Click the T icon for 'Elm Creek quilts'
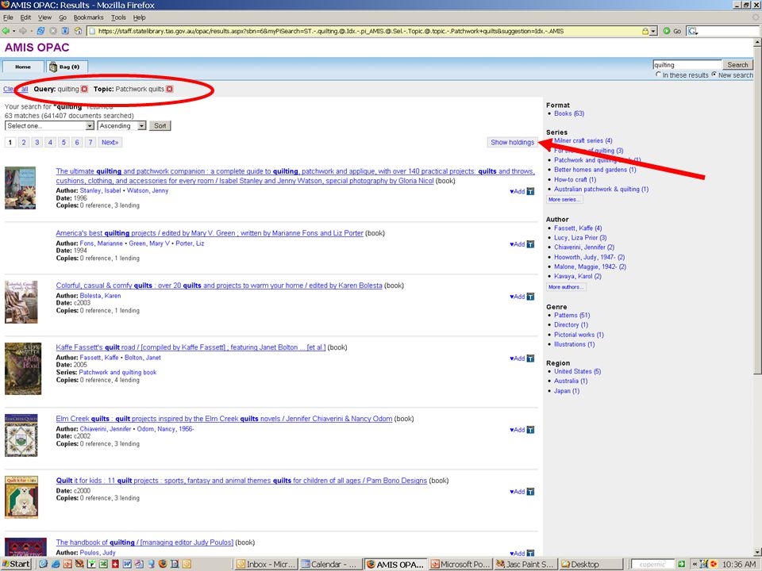 [x=531, y=430]
